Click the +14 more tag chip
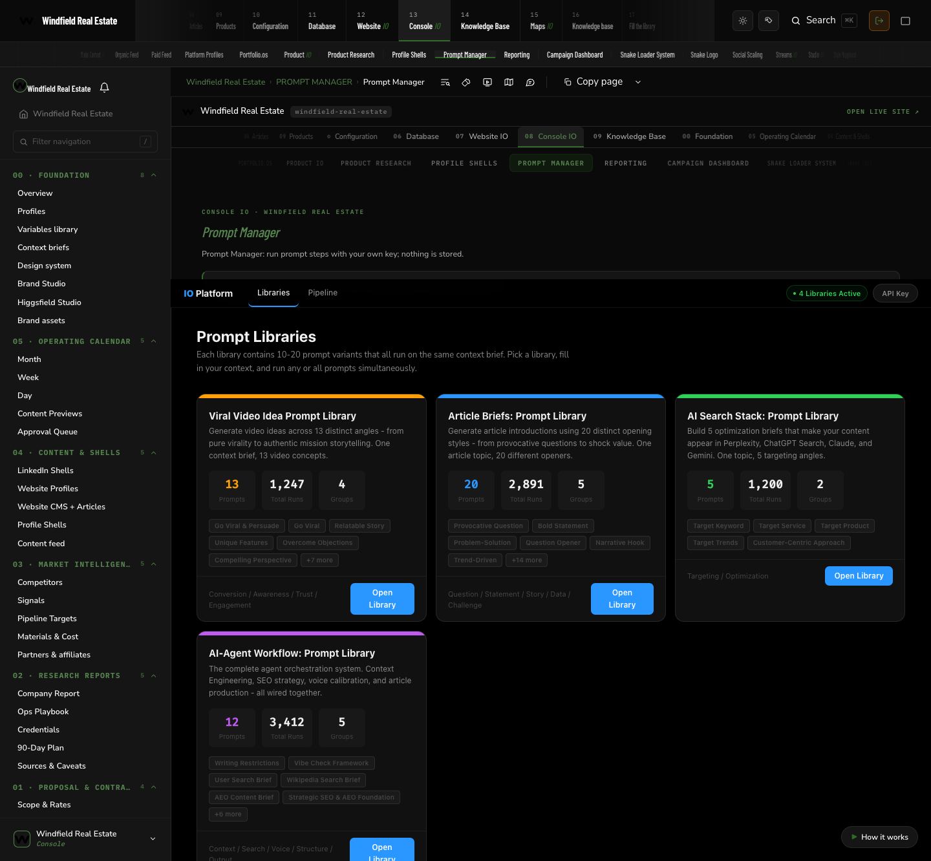This screenshot has width=931, height=861. (527, 560)
